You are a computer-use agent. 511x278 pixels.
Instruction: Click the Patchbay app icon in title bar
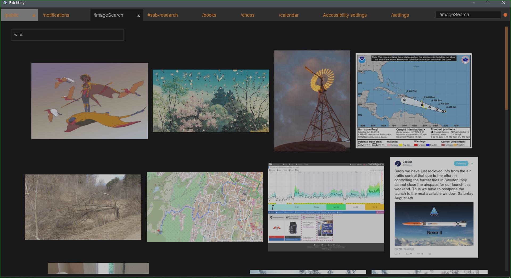point(5,3)
